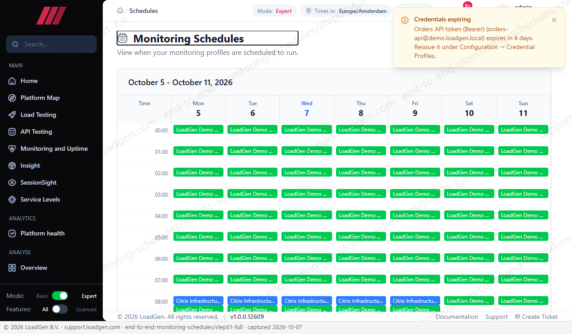
Task: Click the Platform health chart icon
Action: [x=12, y=233]
